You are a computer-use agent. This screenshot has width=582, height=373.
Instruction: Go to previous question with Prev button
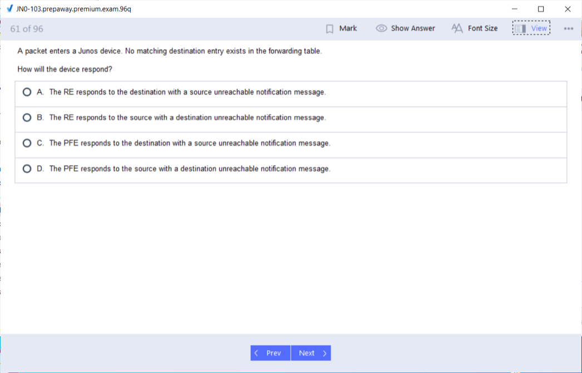pos(270,353)
